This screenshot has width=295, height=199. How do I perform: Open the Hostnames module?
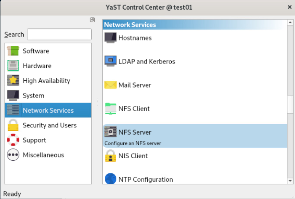click(x=135, y=38)
